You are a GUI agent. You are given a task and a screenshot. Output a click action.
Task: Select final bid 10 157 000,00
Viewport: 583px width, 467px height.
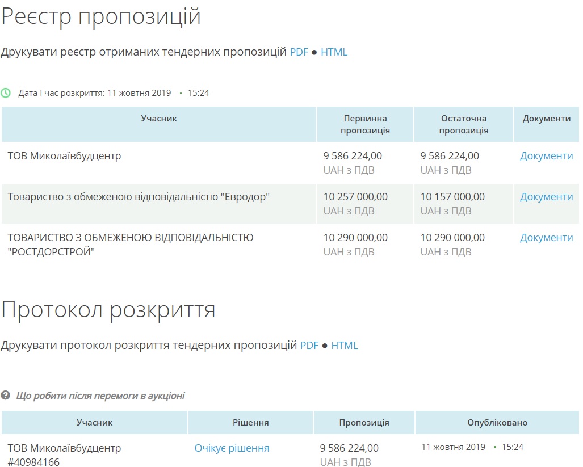(452, 197)
